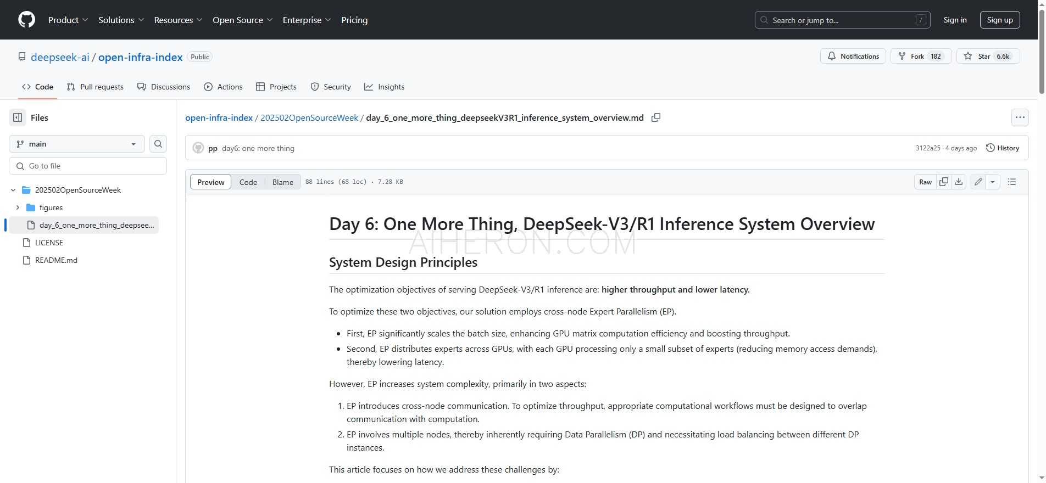Expand the Open Source menu
1046x483 pixels.
coord(243,20)
